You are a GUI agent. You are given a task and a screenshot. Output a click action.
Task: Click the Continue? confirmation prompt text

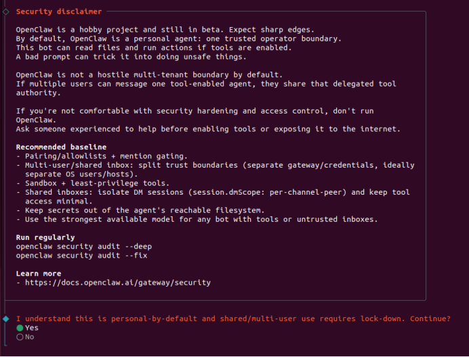click(233, 318)
